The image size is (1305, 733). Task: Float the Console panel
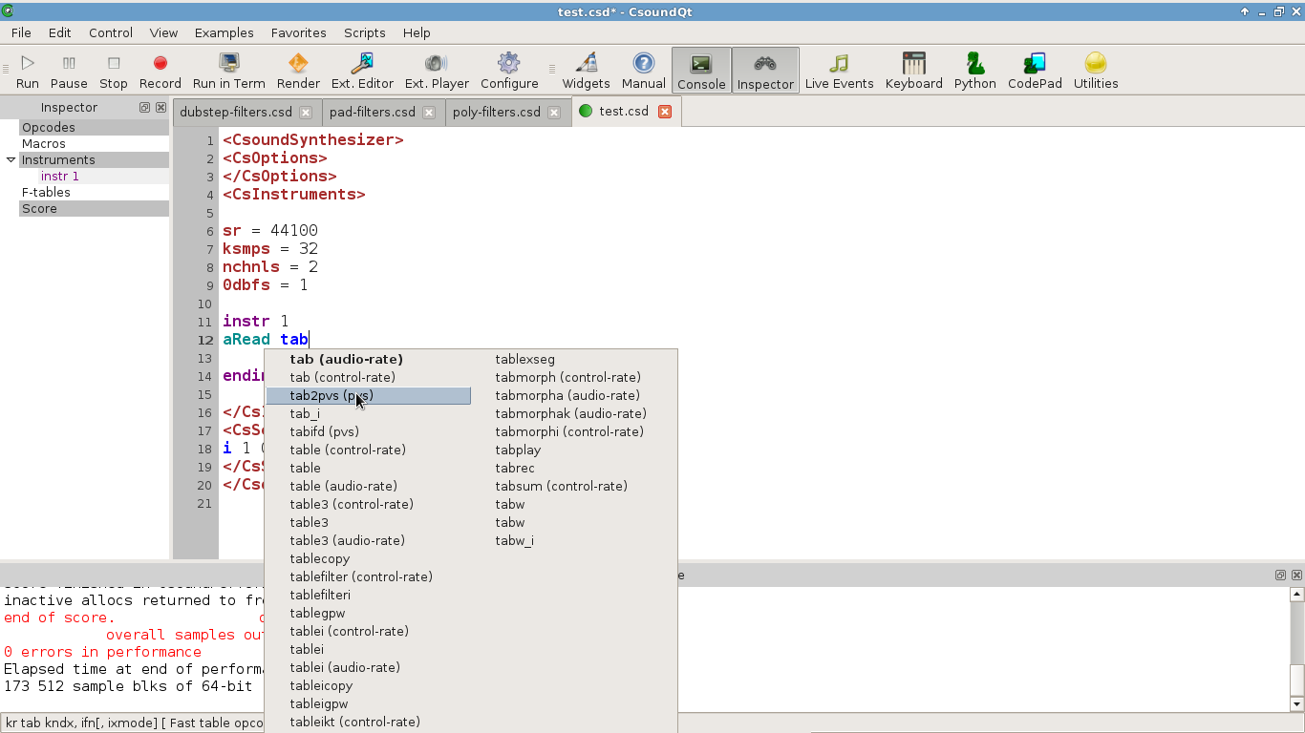[x=1281, y=576]
